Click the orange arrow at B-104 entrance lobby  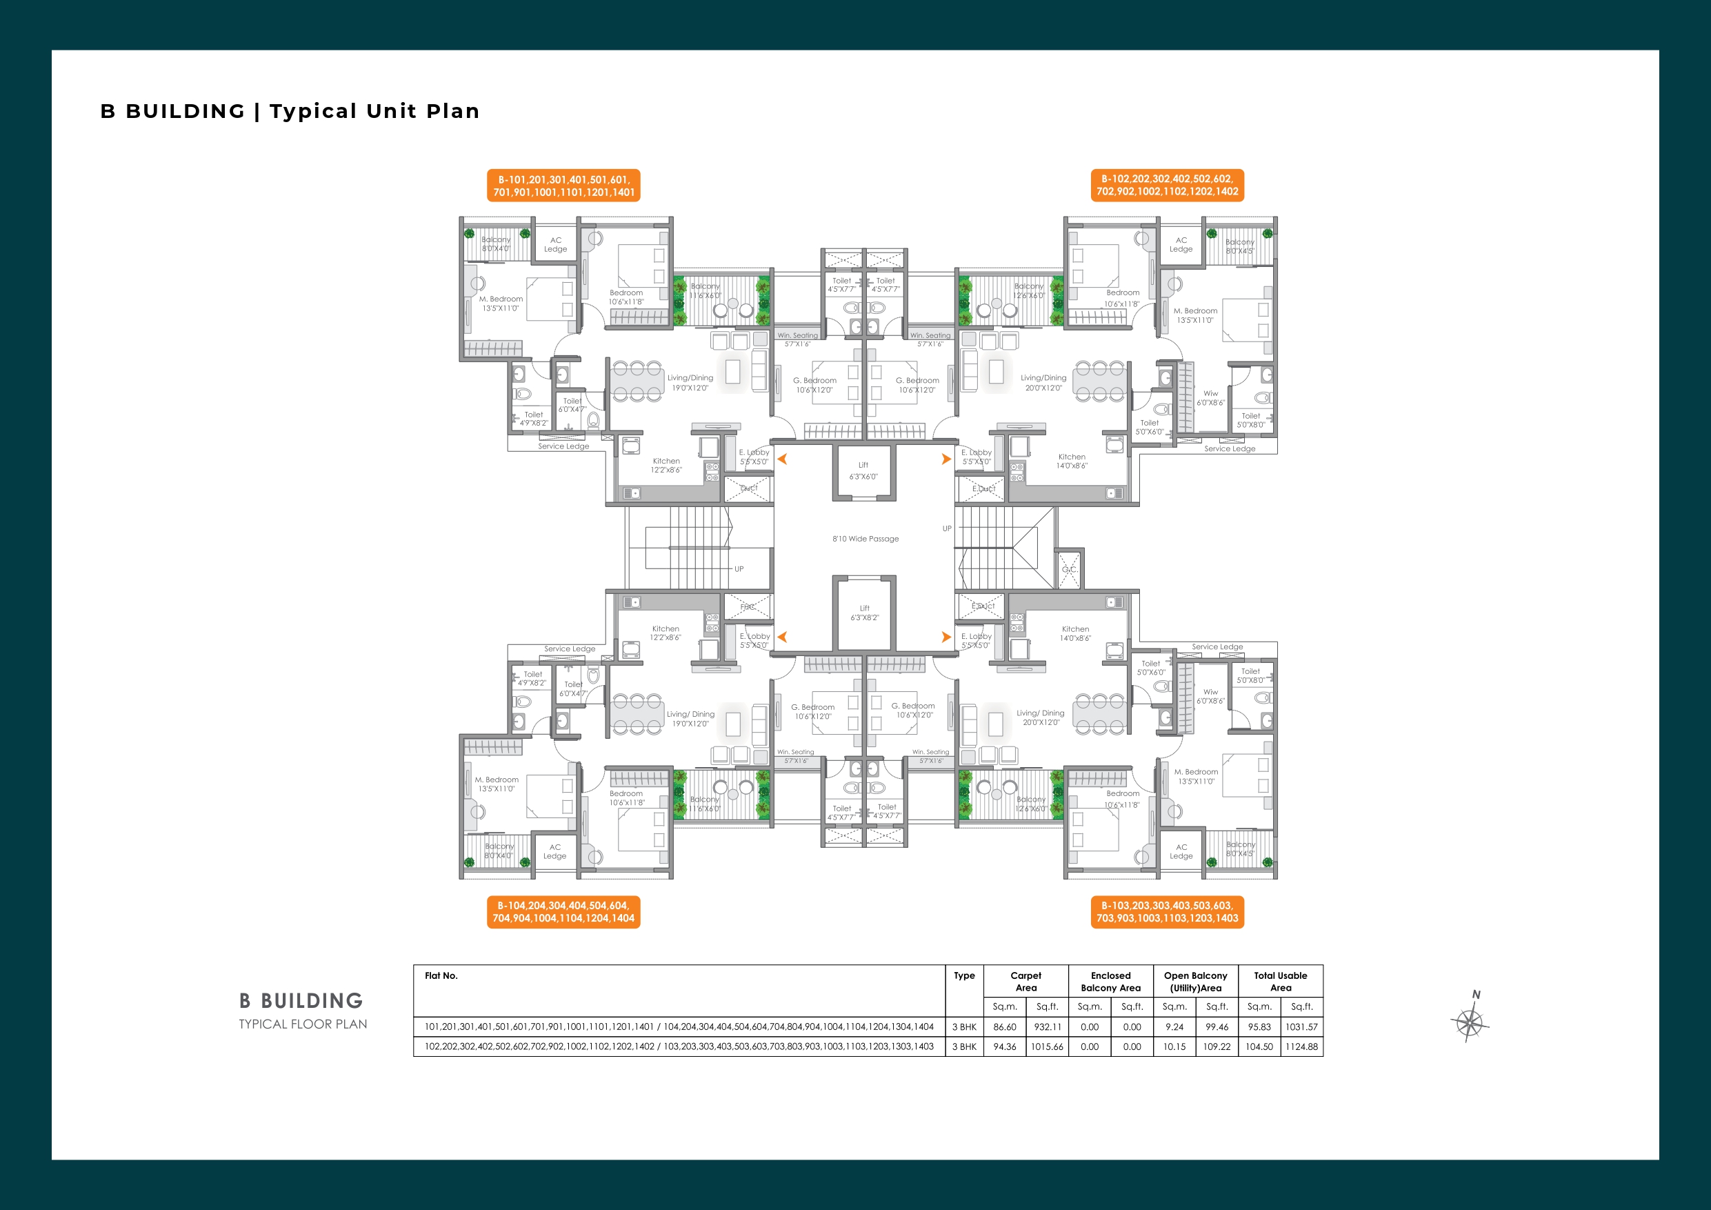click(x=783, y=637)
